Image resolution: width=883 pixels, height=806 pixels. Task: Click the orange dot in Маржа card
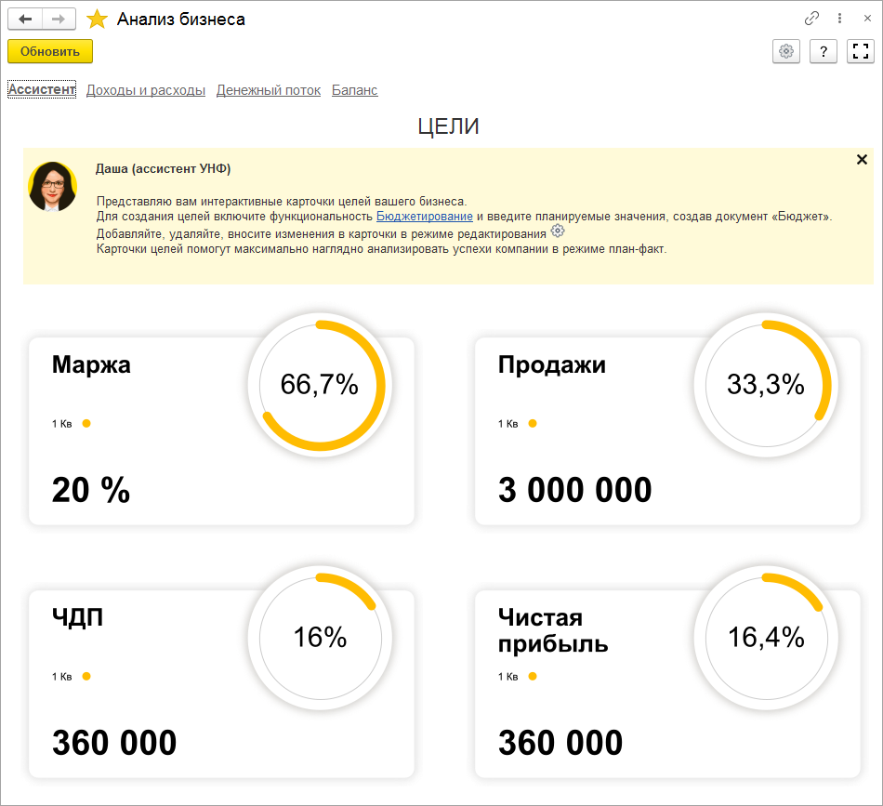(86, 424)
